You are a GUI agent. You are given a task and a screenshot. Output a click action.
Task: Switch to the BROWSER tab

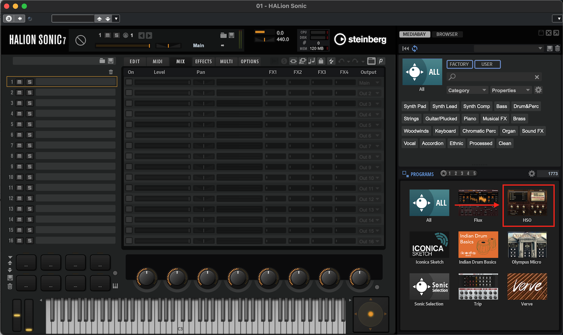click(447, 34)
